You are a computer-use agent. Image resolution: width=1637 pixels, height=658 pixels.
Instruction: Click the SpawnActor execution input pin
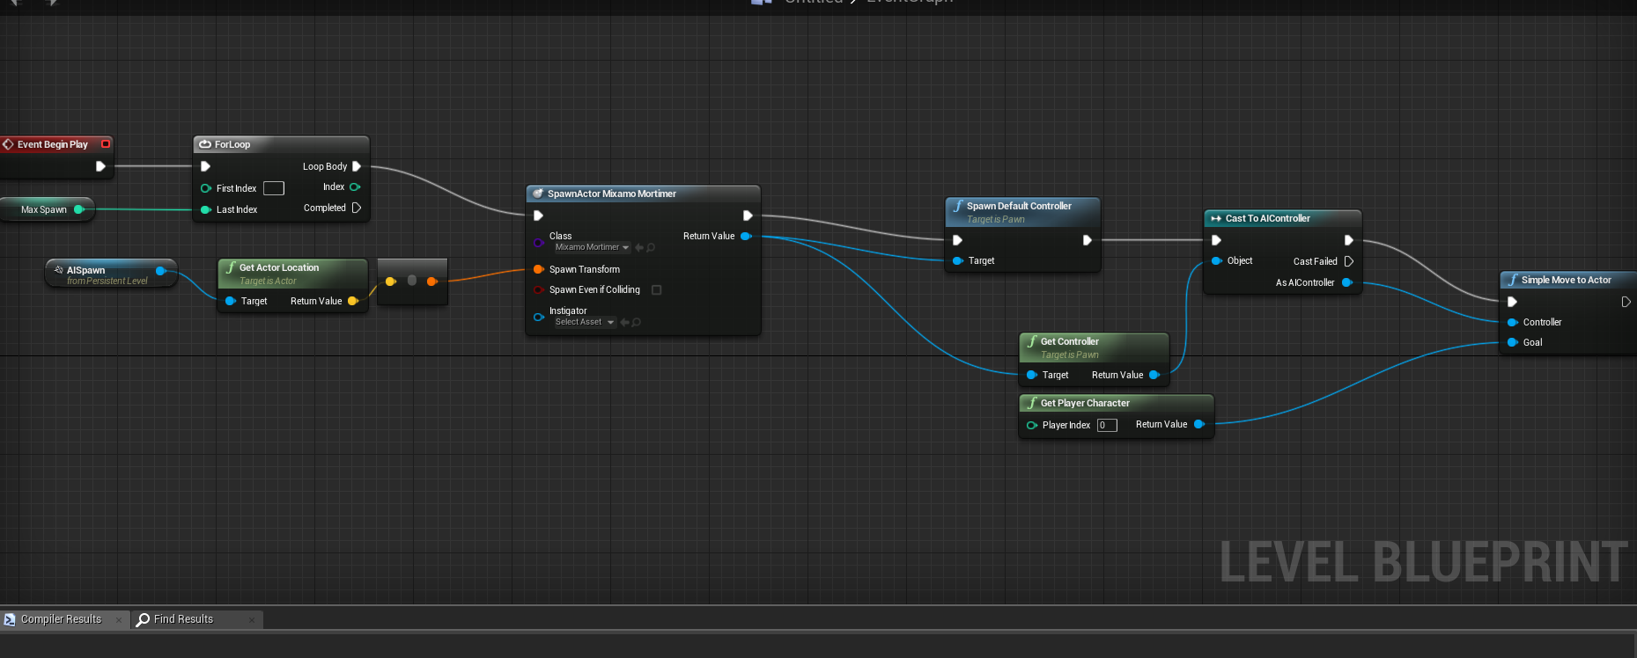(538, 216)
